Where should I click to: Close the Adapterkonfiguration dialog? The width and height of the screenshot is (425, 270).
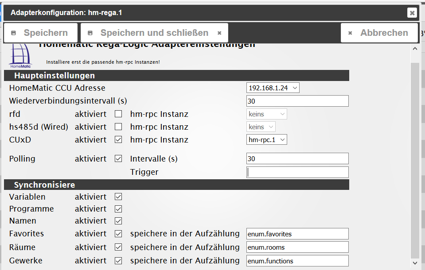coord(412,12)
